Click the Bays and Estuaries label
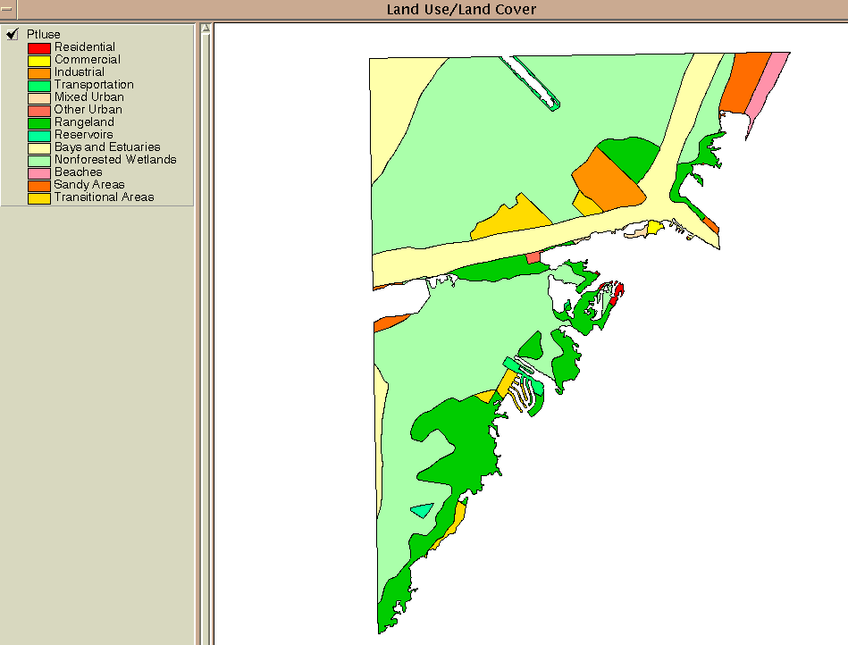 pyautogui.click(x=107, y=147)
